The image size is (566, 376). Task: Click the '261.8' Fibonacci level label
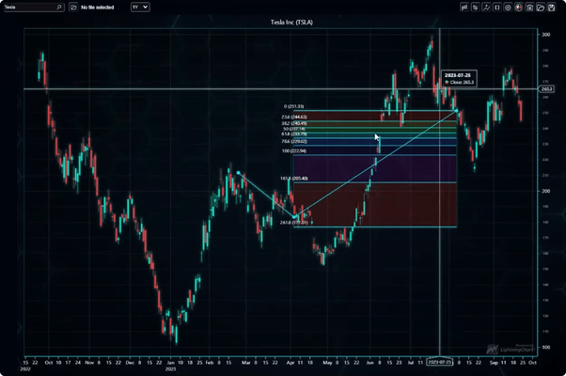pos(294,223)
